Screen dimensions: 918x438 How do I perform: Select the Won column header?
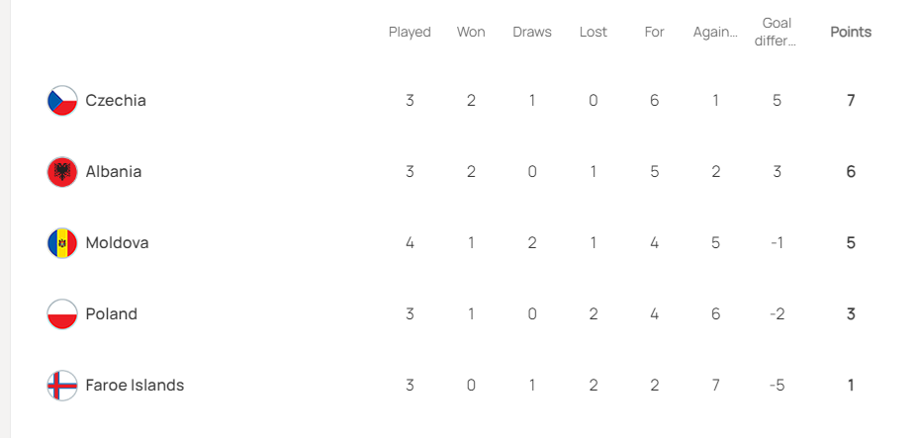coord(471,33)
